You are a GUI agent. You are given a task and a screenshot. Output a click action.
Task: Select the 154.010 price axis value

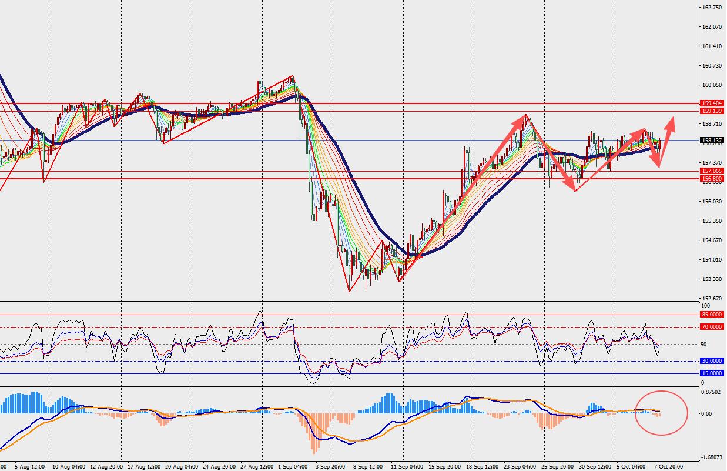click(712, 260)
